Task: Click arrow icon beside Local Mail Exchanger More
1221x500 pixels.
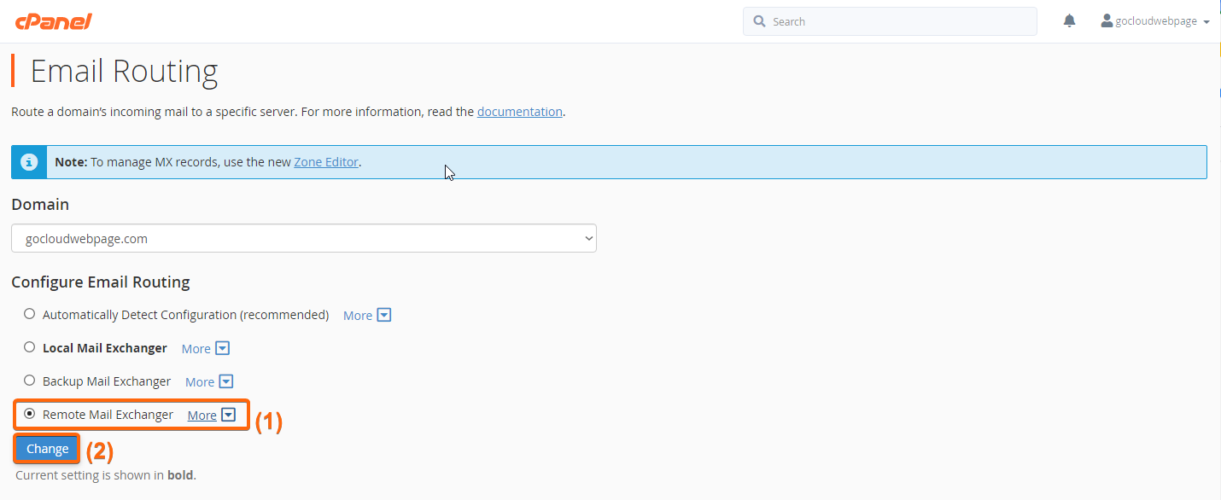Action: pyautogui.click(x=223, y=348)
